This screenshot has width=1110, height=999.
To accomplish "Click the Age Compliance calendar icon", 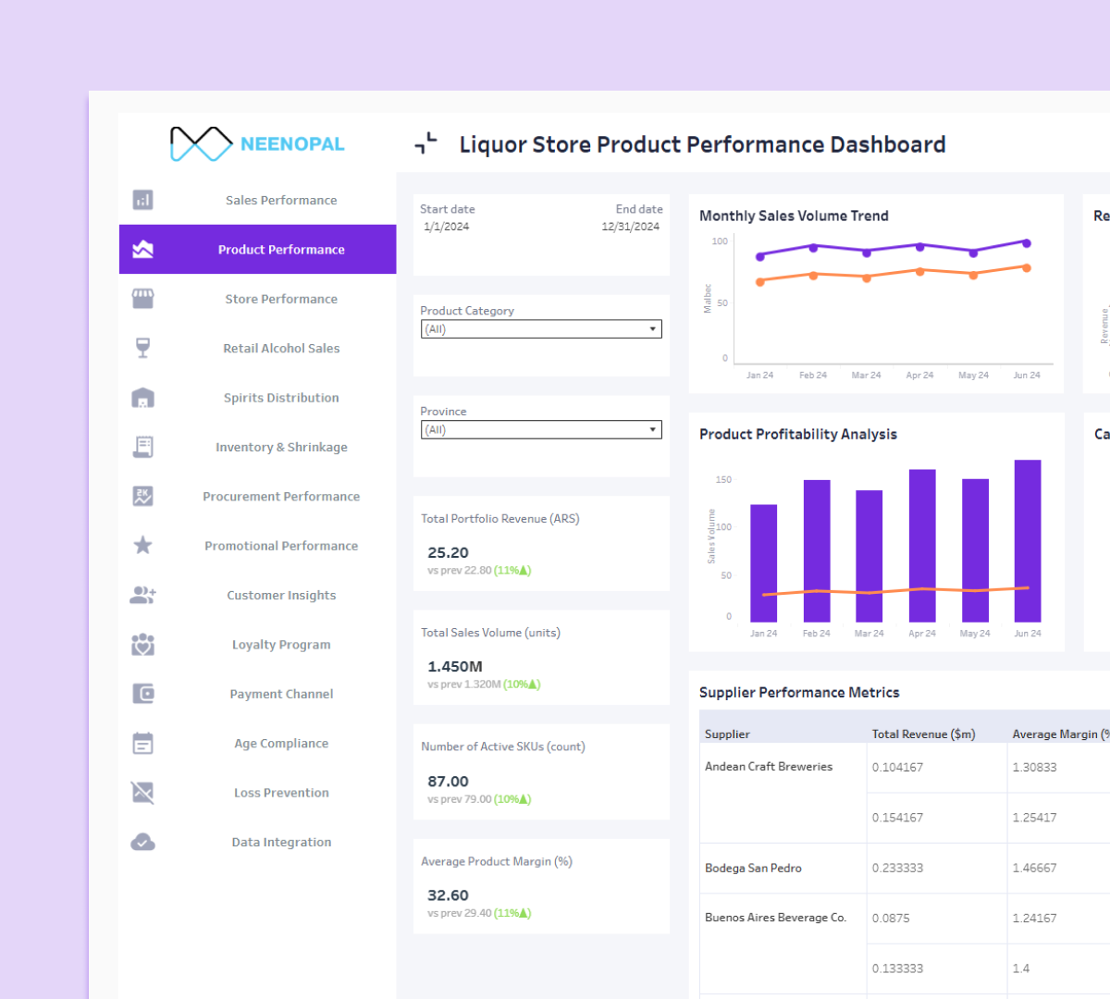I will (142, 743).
